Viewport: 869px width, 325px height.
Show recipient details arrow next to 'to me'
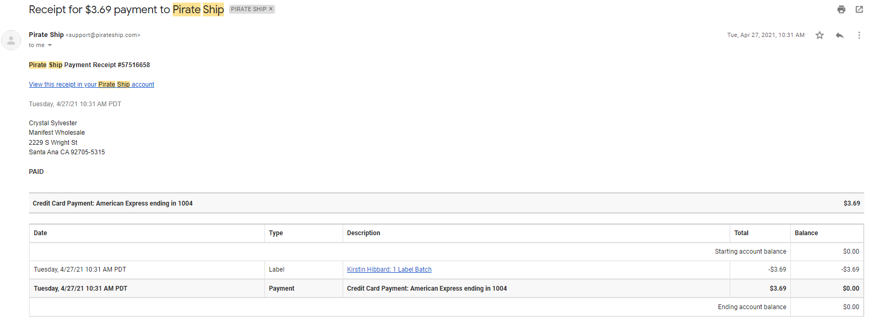tap(50, 45)
